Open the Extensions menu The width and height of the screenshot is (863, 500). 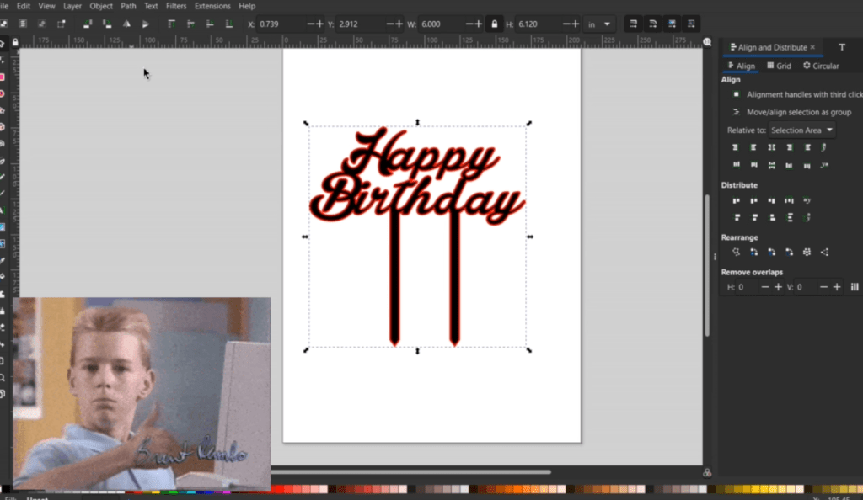coord(212,6)
